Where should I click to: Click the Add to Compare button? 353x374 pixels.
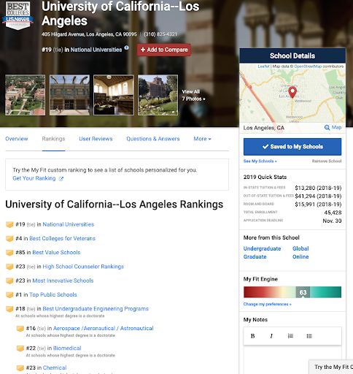point(164,50)
